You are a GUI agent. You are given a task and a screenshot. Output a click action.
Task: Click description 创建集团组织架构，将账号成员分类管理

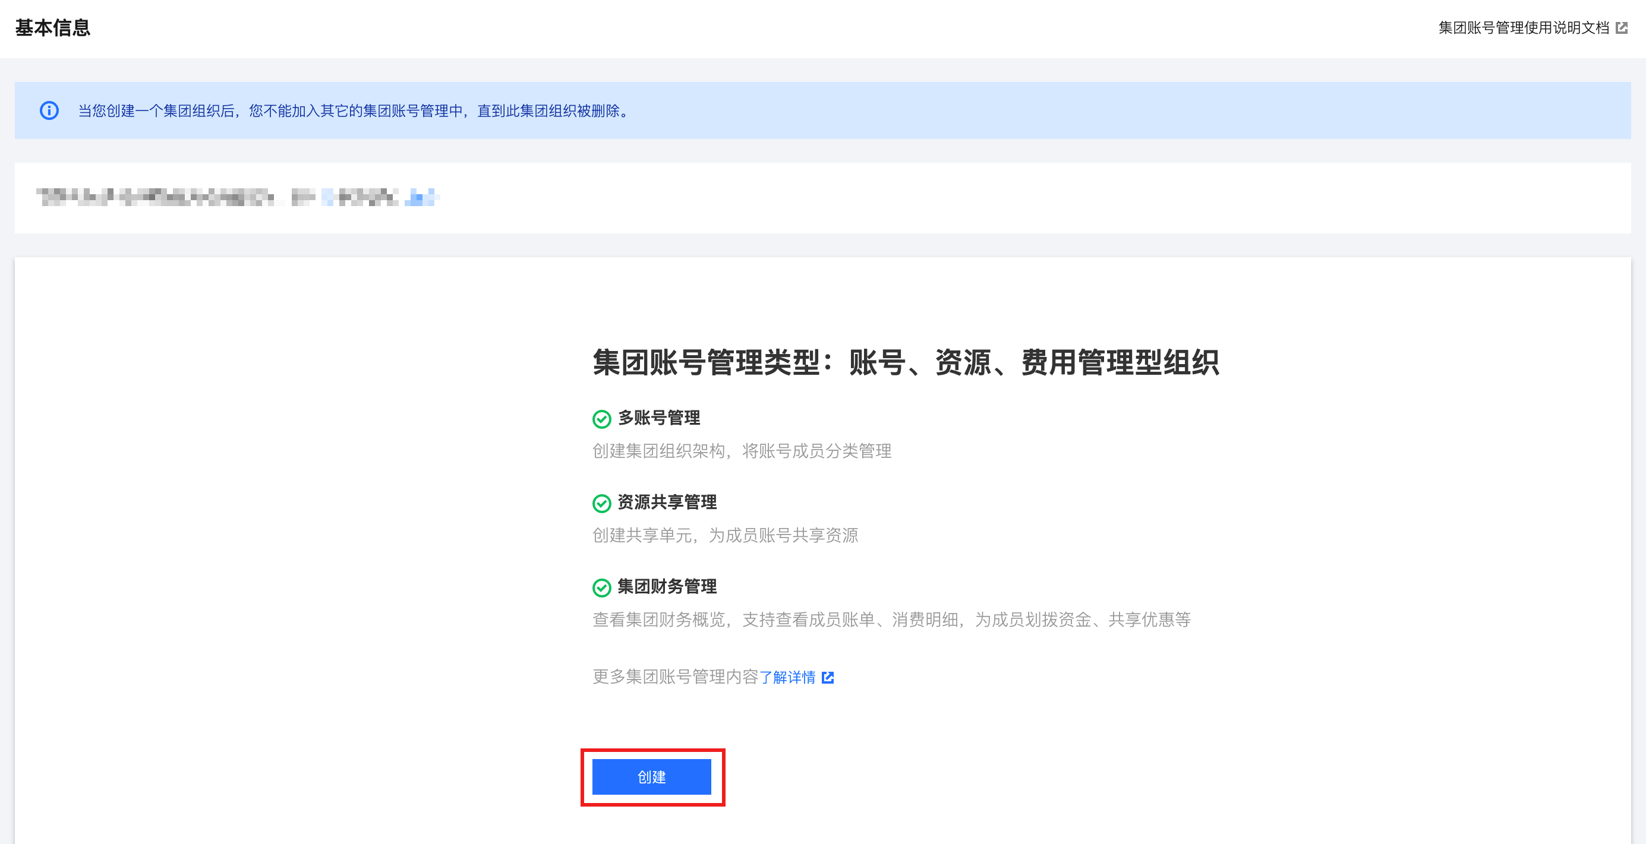point(741,451)
